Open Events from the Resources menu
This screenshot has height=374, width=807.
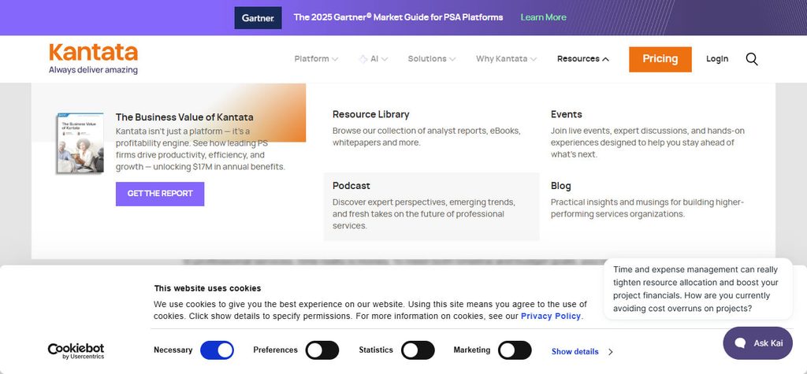point(566,114)
